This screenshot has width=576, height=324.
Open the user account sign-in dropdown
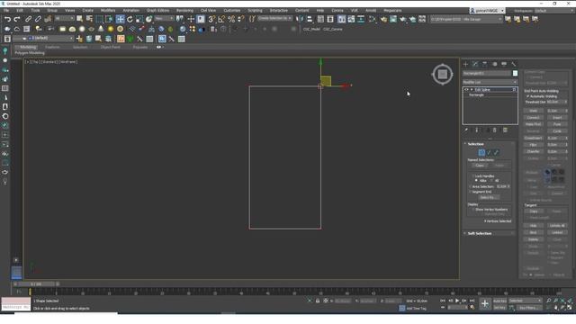click(x=488, y=11)
